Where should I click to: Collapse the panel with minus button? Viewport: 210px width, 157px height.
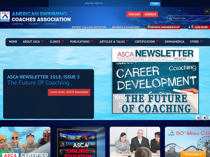(x=207, y=11)
